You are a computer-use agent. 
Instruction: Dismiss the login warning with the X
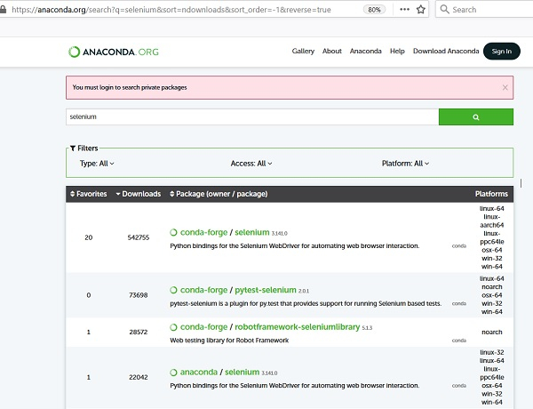tap(505, 87)
